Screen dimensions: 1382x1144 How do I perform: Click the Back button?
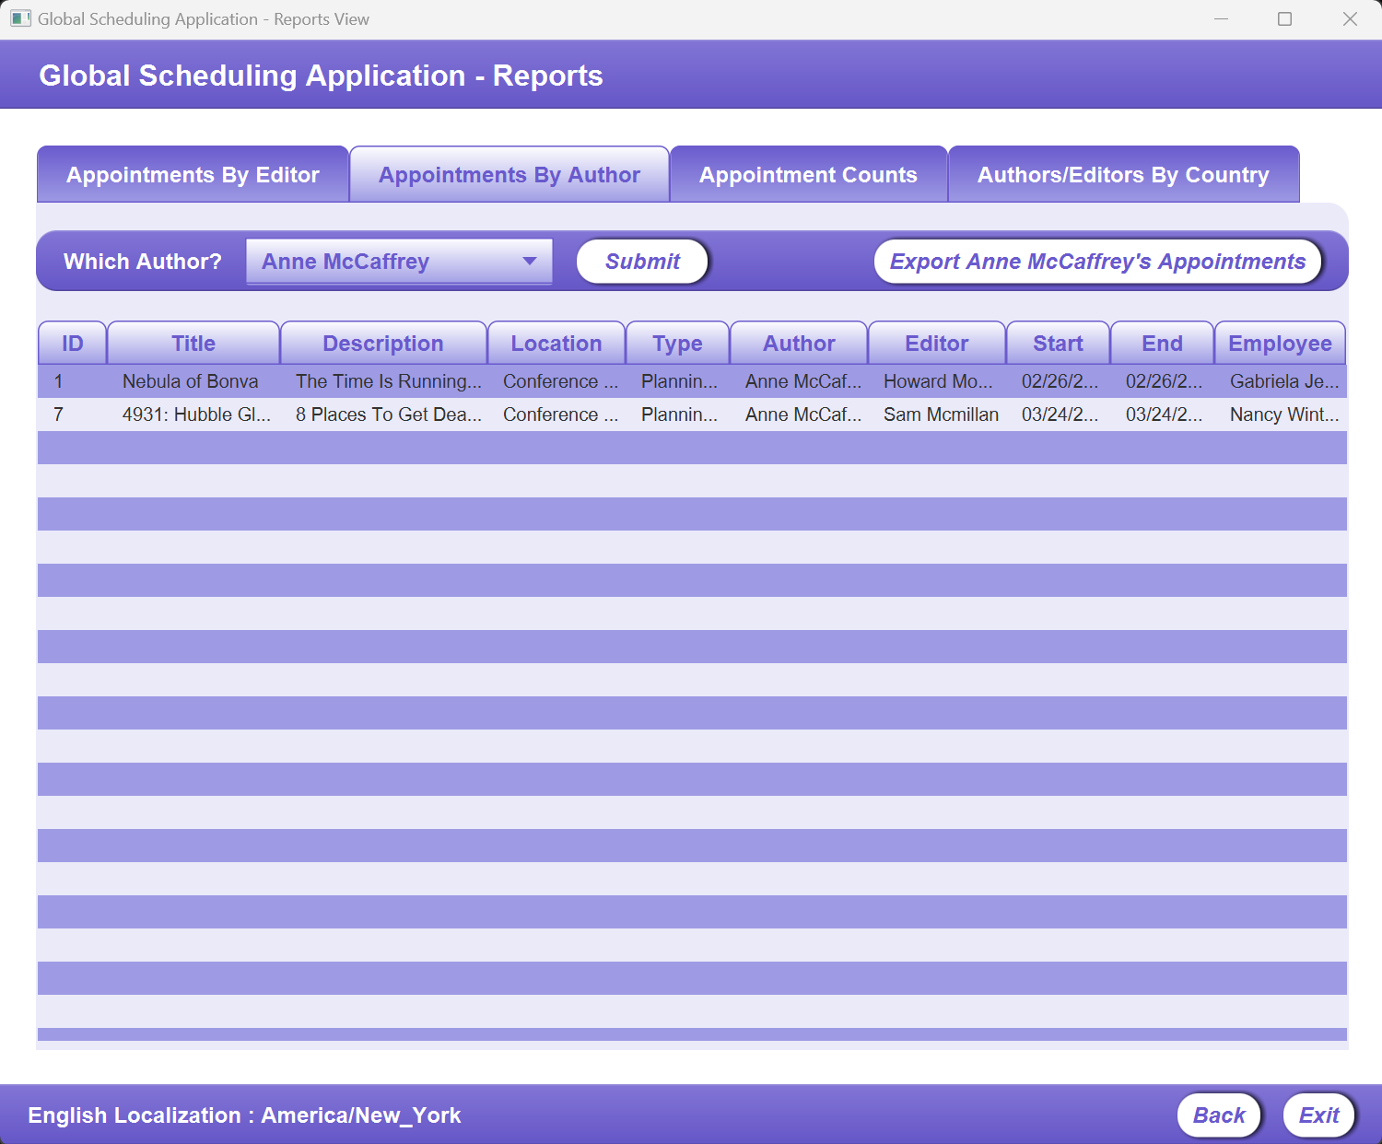pyautogui.click(x=1218, y=1115)
